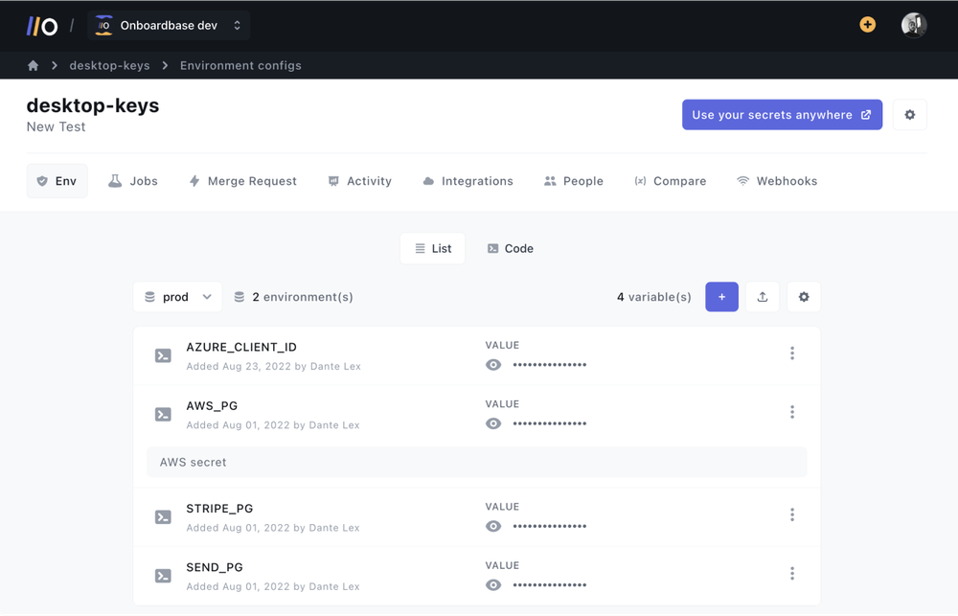Switch to Code view
Screen dimensions: 958x616
pos(510,248)
